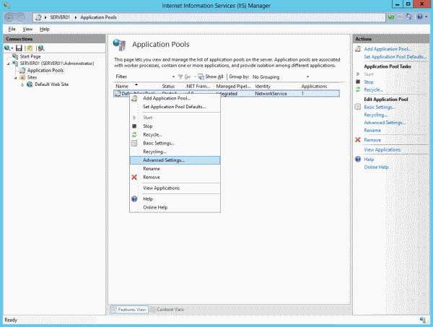Sort by the Name column header

click(x=136, y=87)
